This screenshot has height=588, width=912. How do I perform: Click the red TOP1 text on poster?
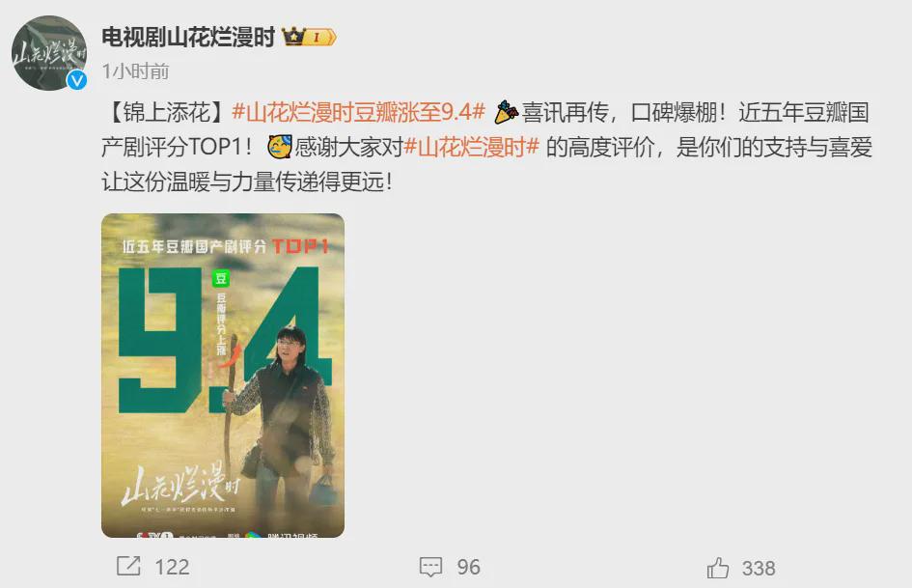tap(300, 246)
